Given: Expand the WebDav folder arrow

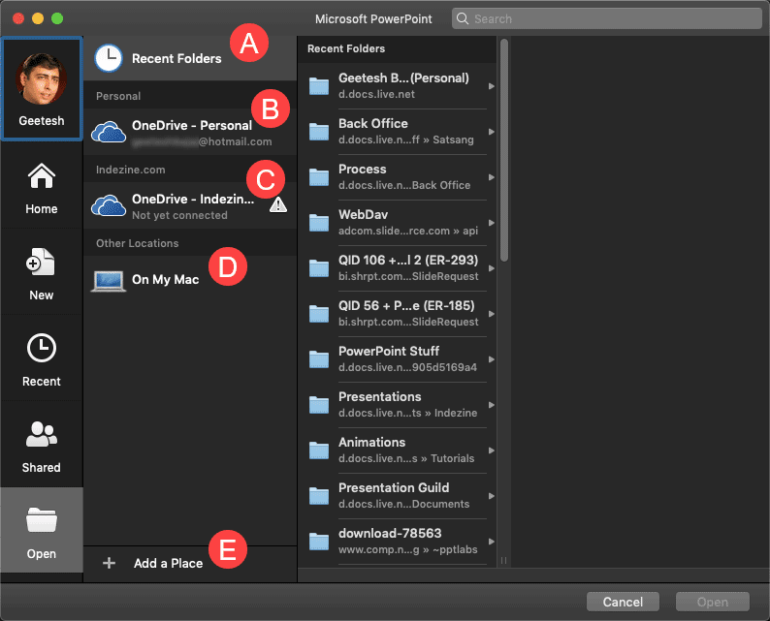Looking at the screenshot, I should [x=491, y=223].
